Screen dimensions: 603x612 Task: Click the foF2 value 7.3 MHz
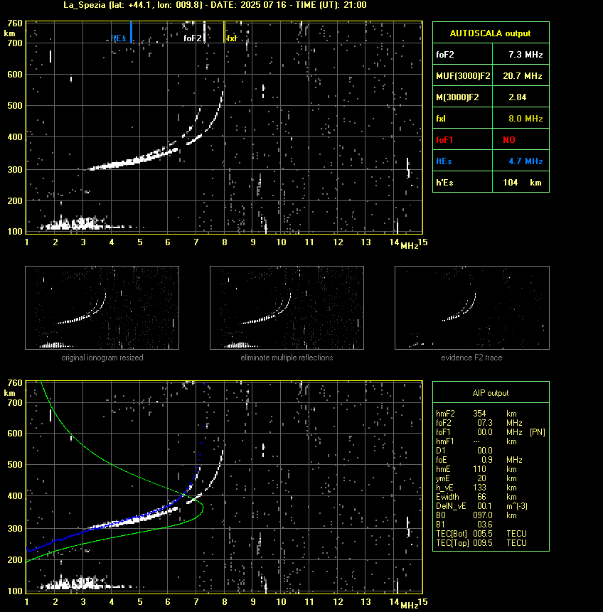[x=525, y=54]
